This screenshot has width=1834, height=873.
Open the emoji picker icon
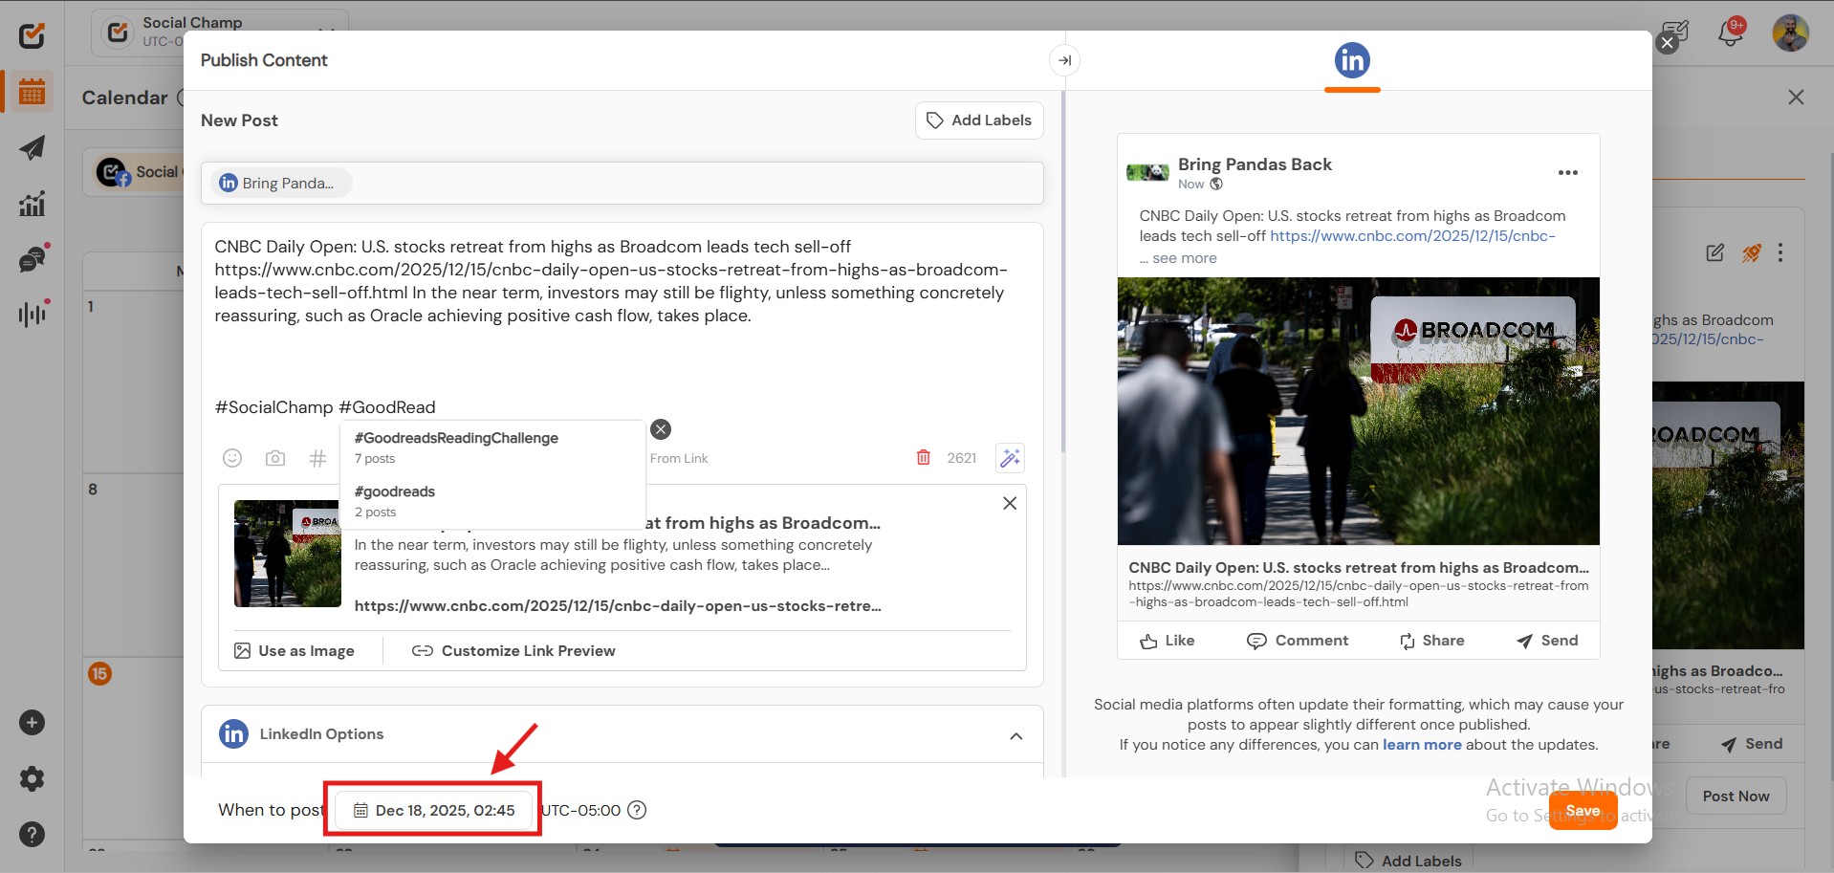coord(232,458)
